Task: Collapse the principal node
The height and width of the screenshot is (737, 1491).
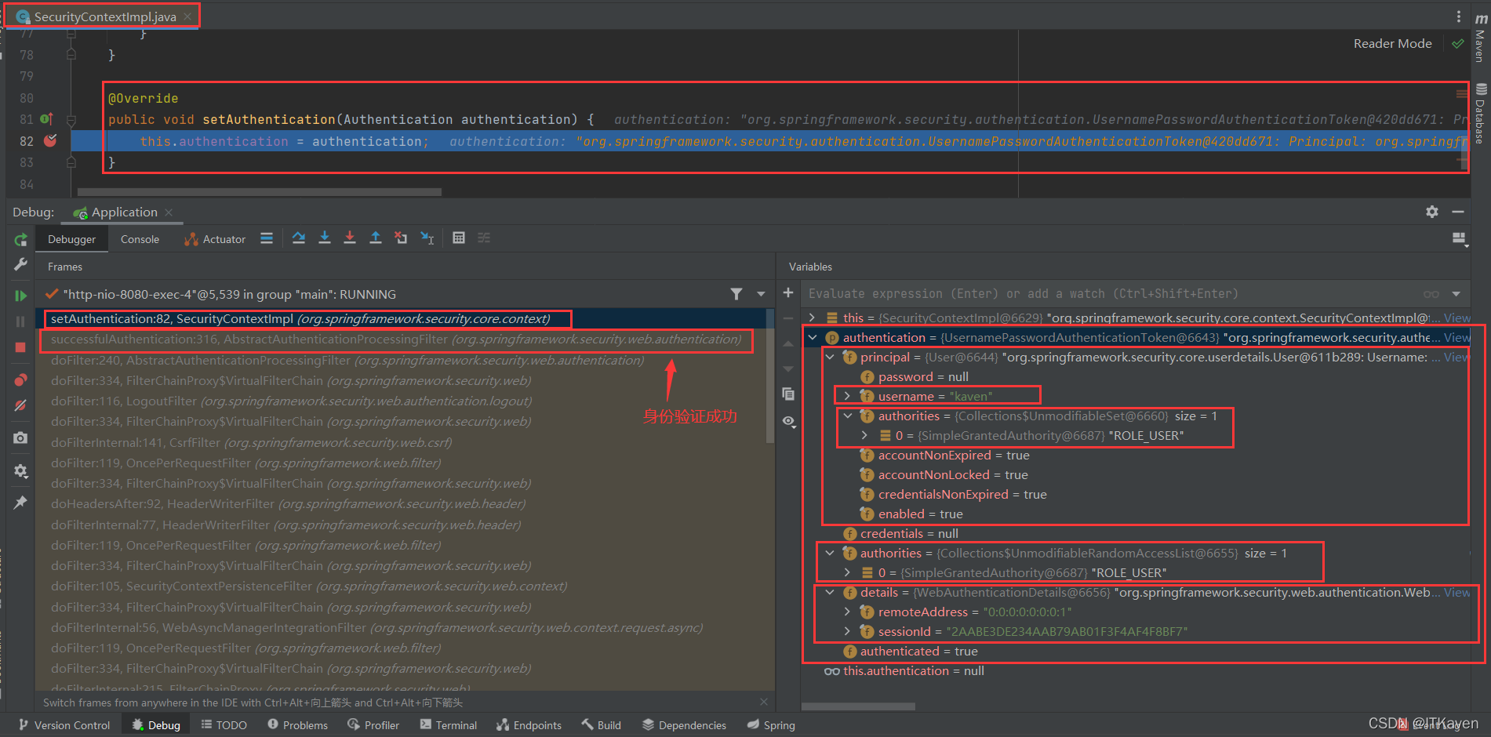Action: pyautogui.click(x=830, y=357)
